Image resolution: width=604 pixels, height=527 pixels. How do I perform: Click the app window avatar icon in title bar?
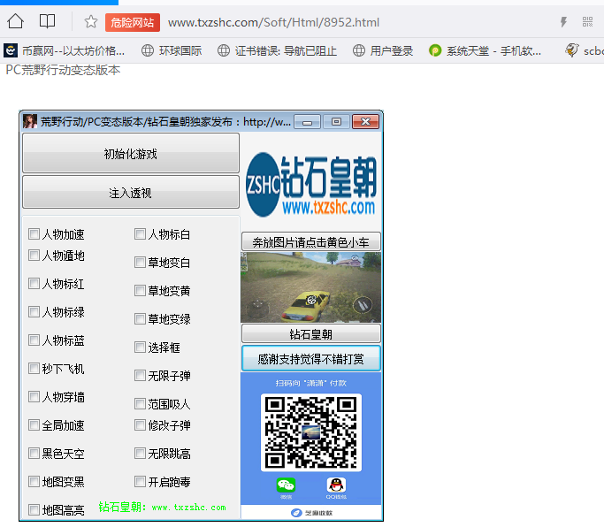coord(30,122)
